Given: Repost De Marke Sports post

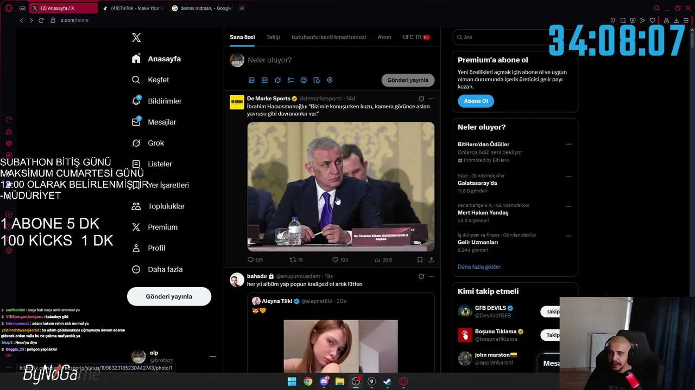Looking at the screenshot, I should click(x=296, y=260).
